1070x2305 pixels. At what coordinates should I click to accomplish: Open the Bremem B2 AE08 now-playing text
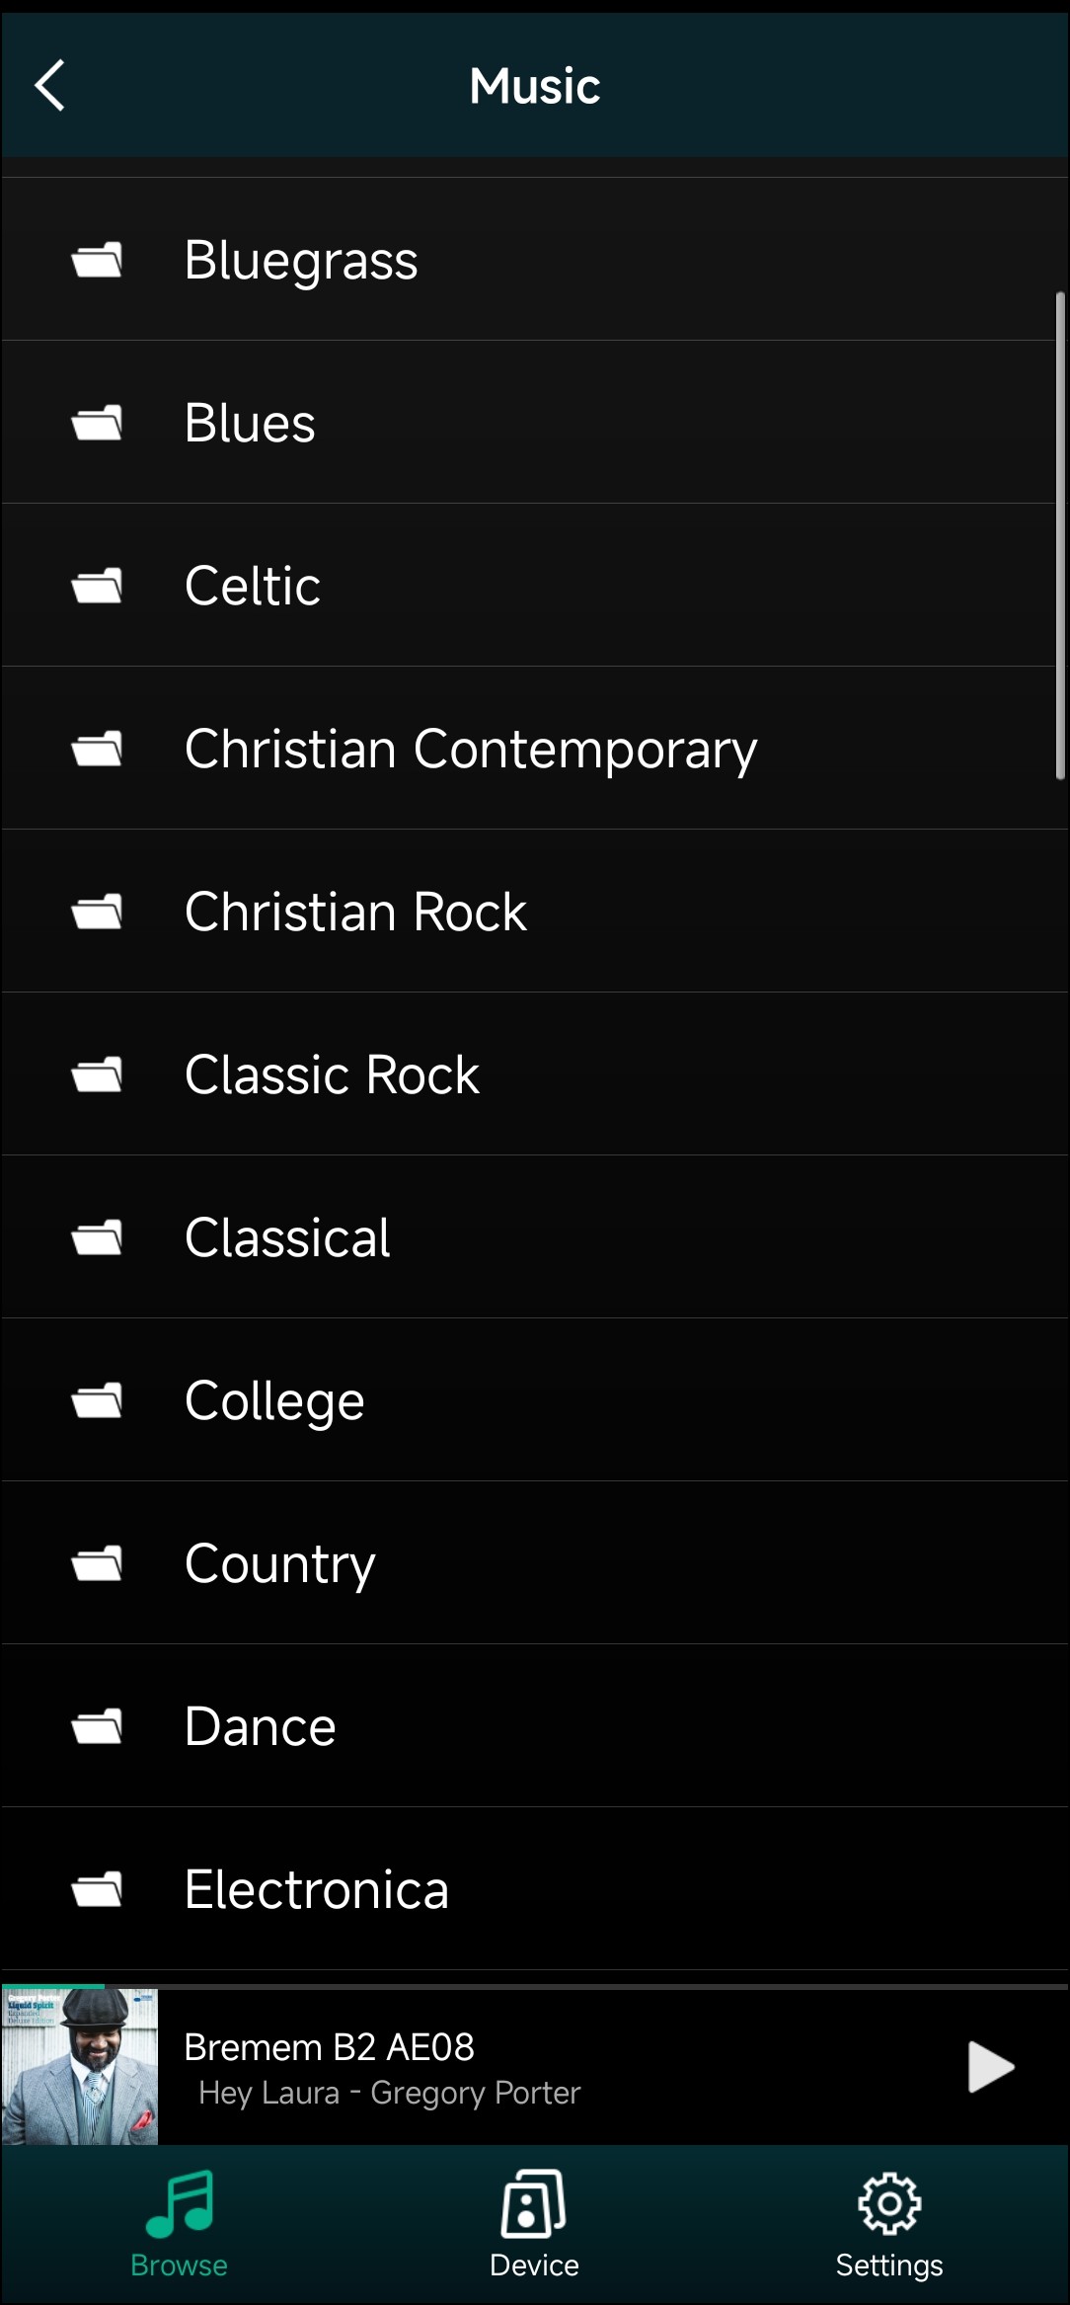(x=329, y=2047)
